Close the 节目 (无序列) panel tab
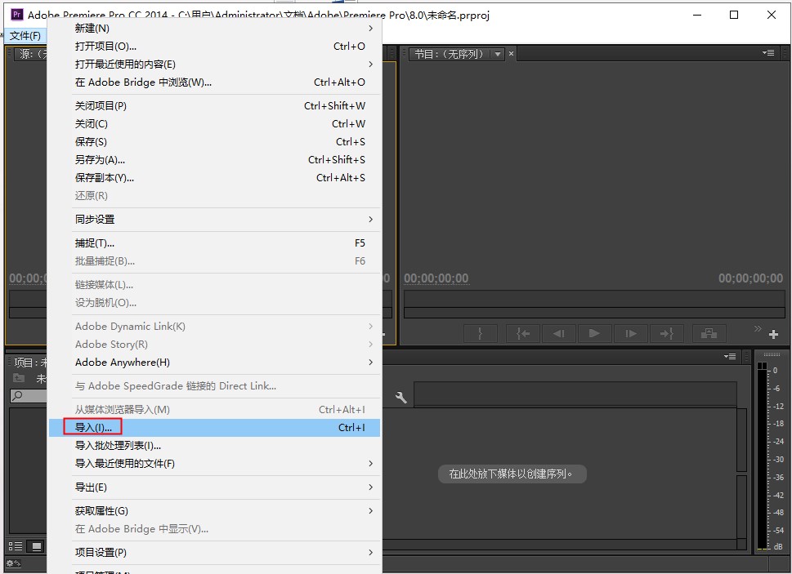 point(511,53)
